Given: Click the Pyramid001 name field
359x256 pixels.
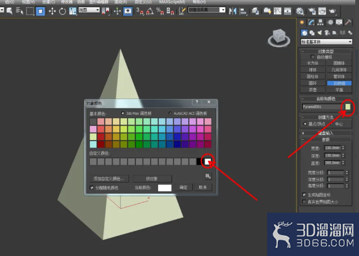Looking at the screenshot, I should pos(322,107).
